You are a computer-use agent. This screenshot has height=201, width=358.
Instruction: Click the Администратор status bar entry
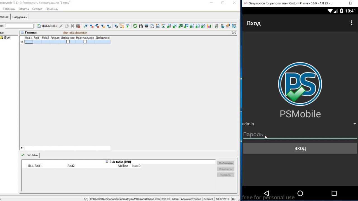(x=191, y=199)
